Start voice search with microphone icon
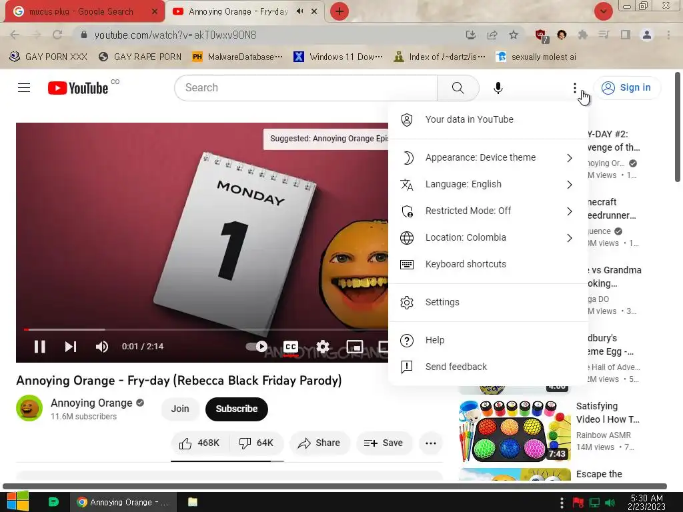 pos(498,88)
